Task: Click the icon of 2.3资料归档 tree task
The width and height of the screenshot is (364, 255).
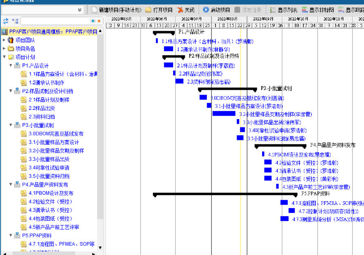Action: tap(24, 117)
